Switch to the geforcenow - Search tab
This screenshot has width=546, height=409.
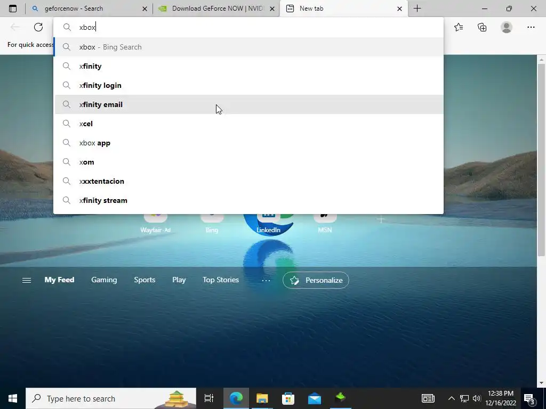[89, 9]
